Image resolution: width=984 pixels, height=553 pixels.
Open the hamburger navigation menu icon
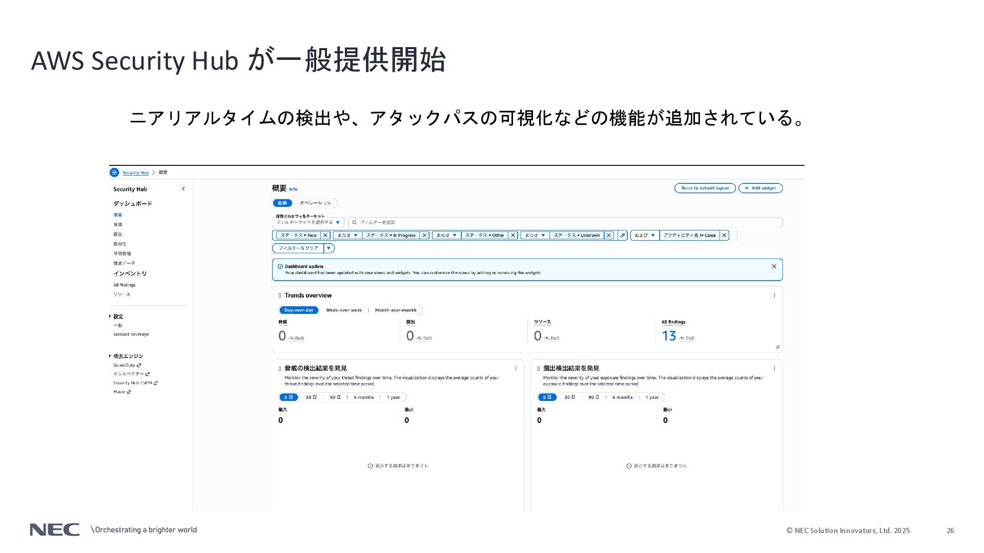tap(114, 173)
